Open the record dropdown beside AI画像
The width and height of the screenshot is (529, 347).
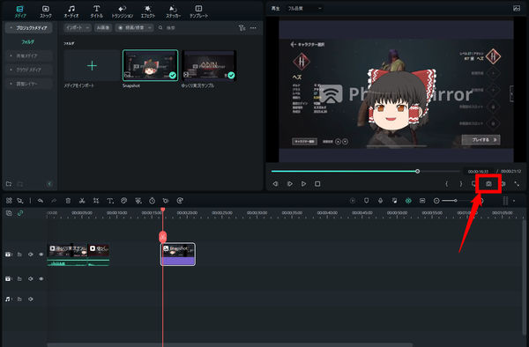(x=134, y=27)
